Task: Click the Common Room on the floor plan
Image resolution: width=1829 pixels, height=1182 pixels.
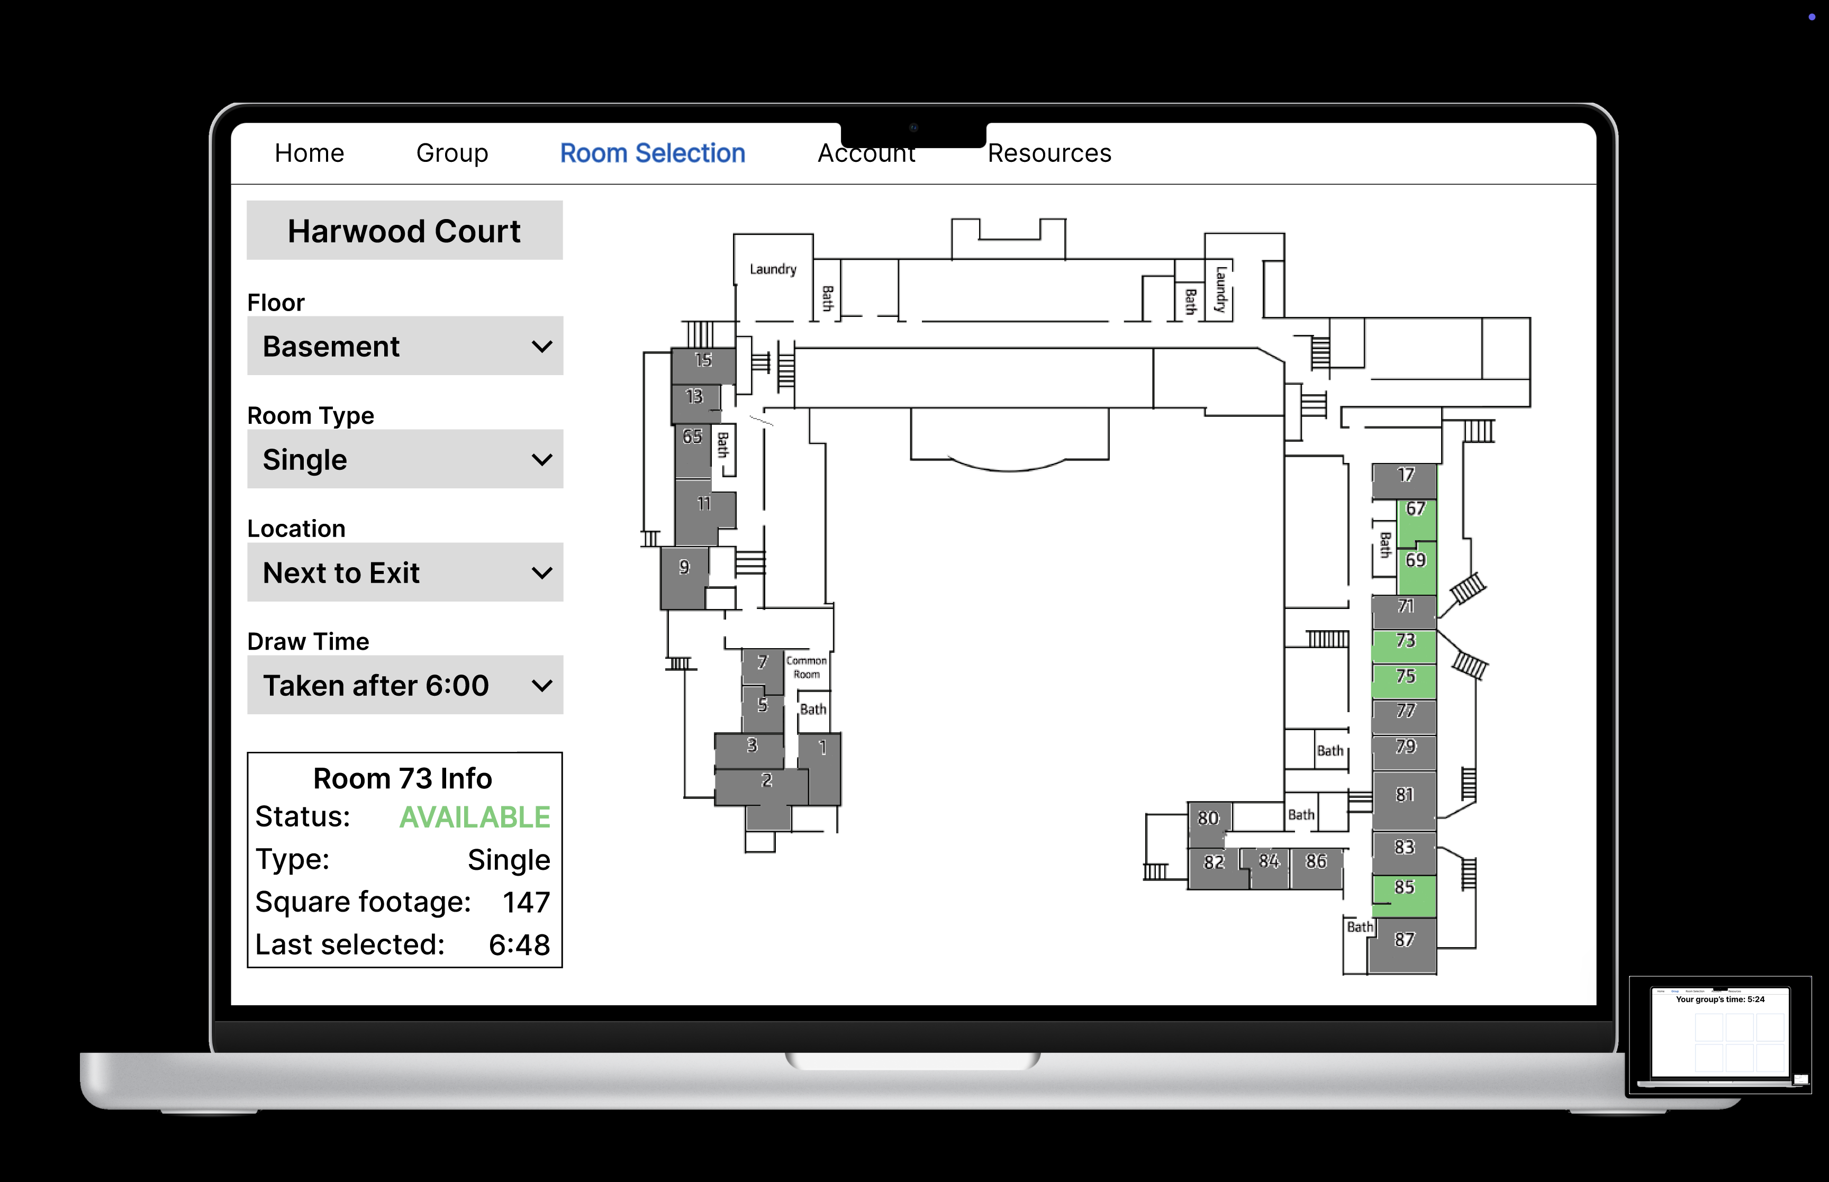Action: pos(806,668)
